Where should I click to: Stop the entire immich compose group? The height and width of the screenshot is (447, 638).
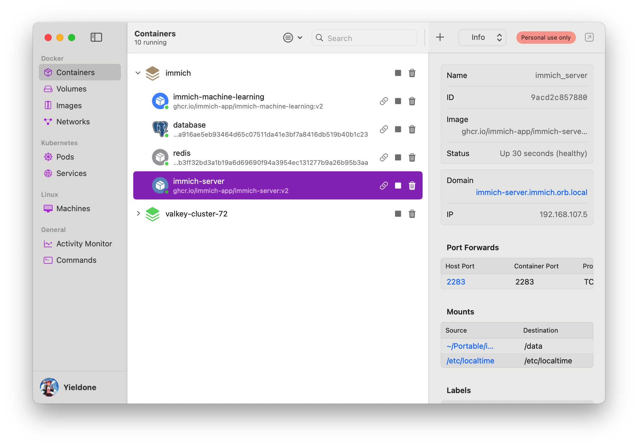[398, 73]
